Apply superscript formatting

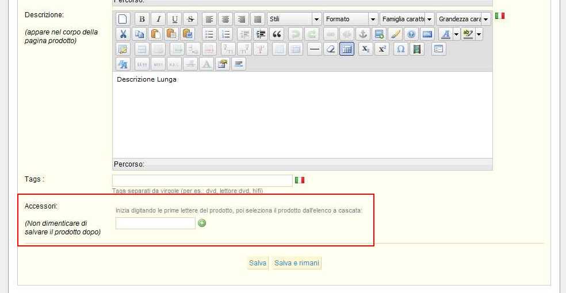[382, 49]
